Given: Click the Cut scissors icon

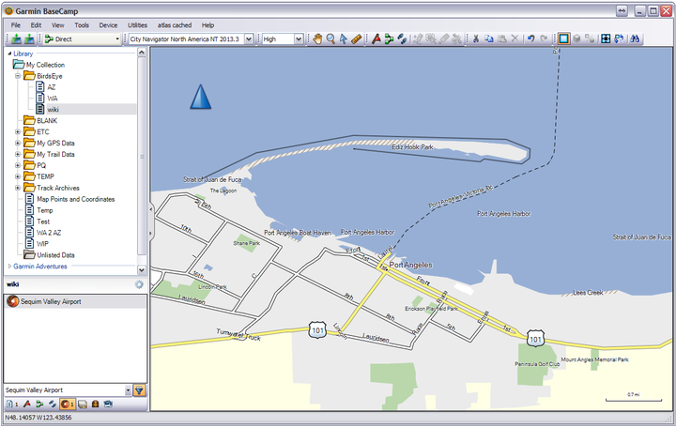Looking at the screenshot, I should point(476,38).
